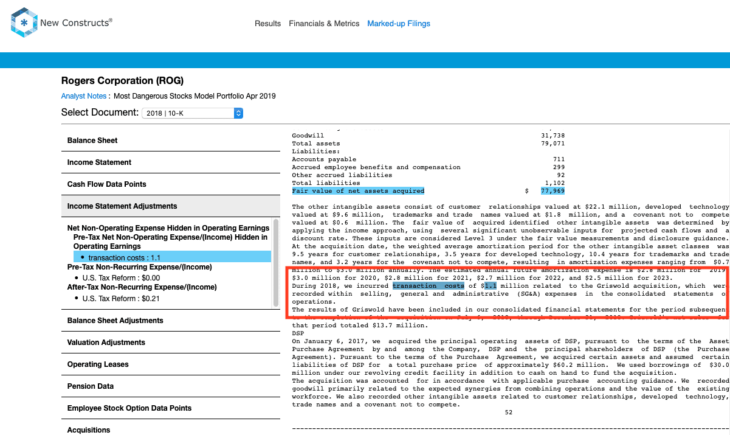Select U.S. Tax Reform : $0.00 item
This screenshot has width=730, height=435.
[122, 278]
